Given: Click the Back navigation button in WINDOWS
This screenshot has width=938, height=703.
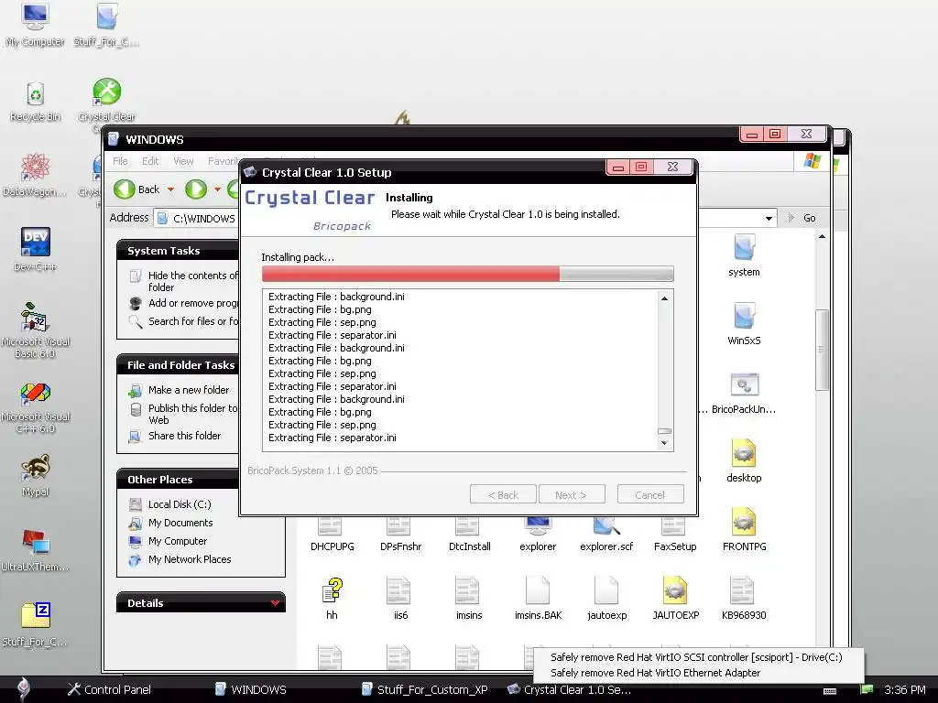Looking at the screenshot, I should pos(137,189).
